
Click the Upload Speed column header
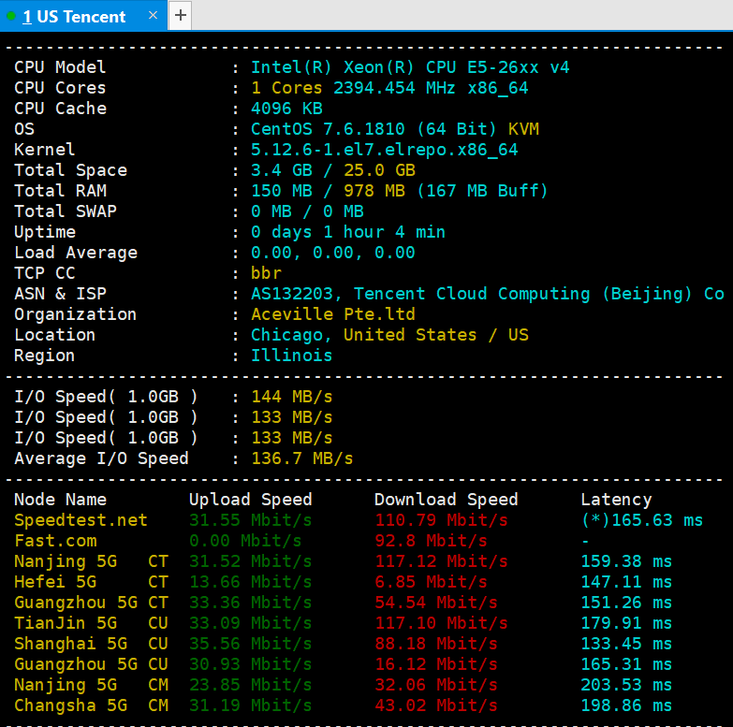tap(251, 500)
